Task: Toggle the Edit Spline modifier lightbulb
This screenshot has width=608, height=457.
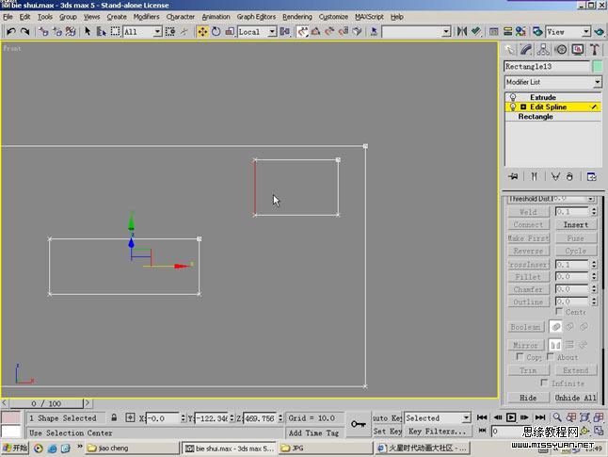Action: (x=513, y=106)
